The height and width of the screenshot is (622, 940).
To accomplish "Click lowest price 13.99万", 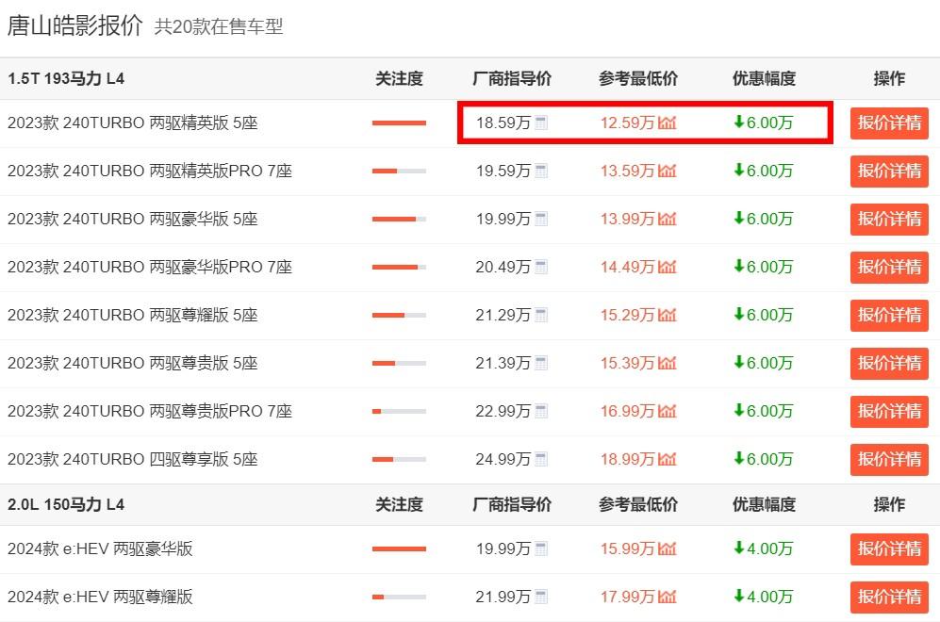I will pos(628,219).
